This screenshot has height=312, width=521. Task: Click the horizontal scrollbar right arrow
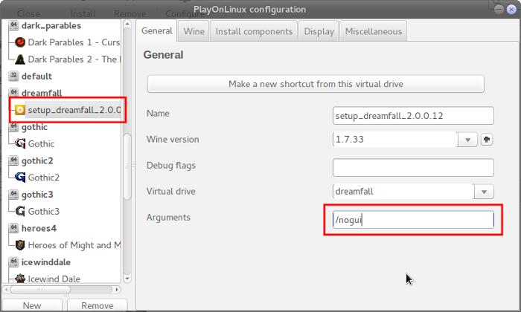117,290
